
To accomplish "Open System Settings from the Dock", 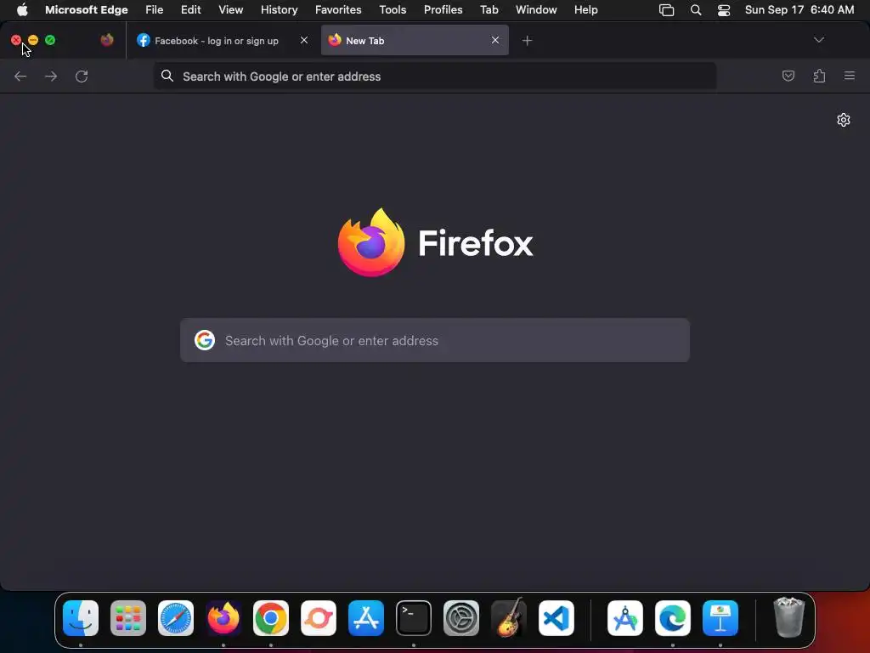I will (x=461, y=618).
